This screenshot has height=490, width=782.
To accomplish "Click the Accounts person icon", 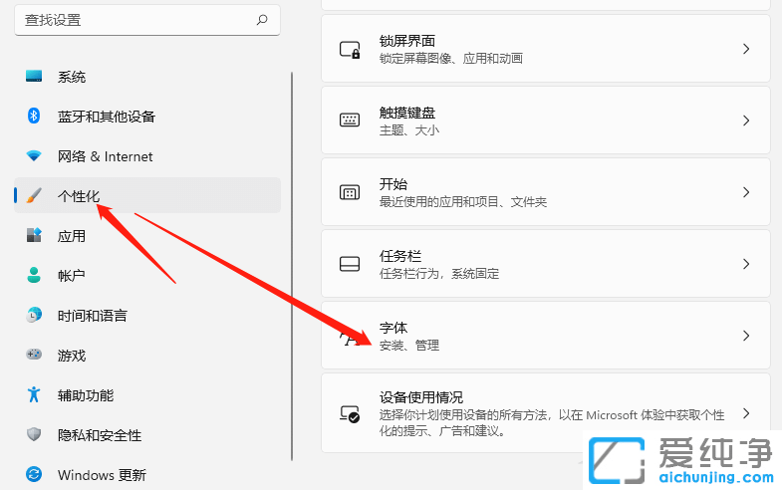I will pyautogui.click(x=34, y=275).
